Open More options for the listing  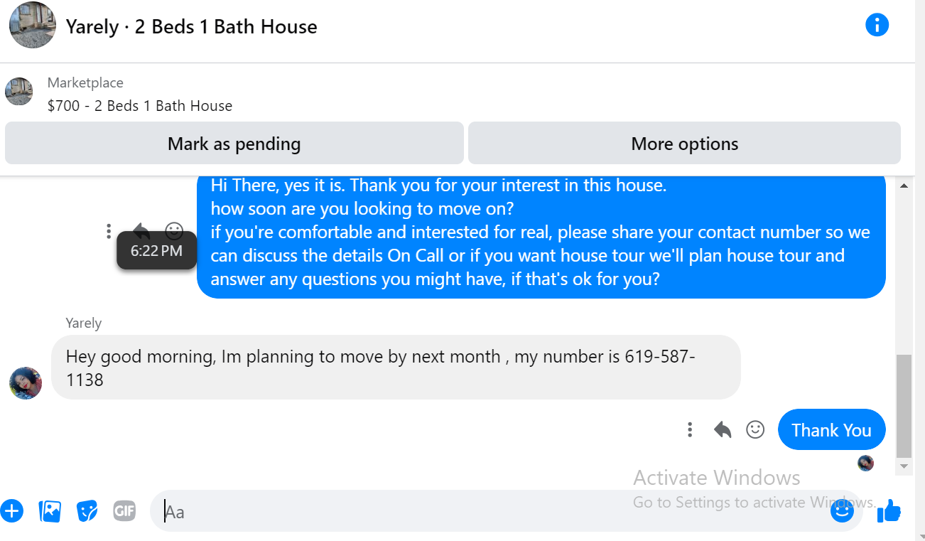[x=684, y=144]
